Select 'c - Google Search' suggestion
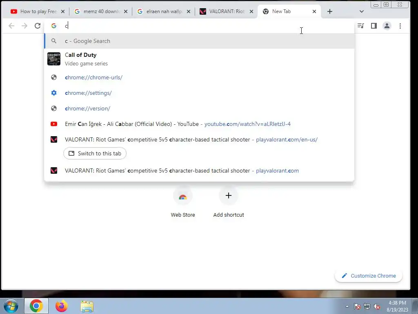The width and height of the screenshot is (418, 314). [199, 41]
